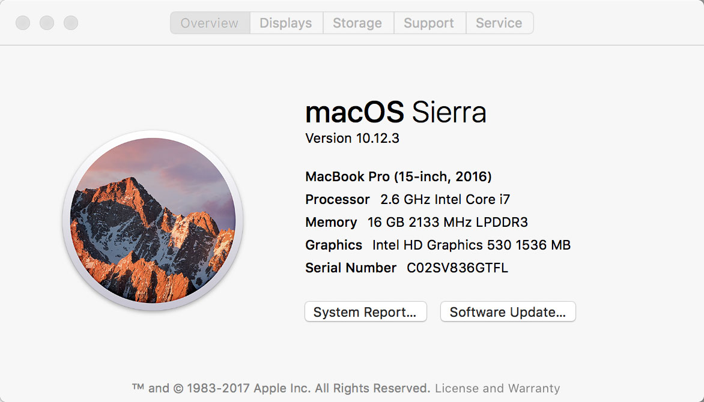This screenshot has height=402, width=704.
Task: Open System Report
Action: [365, 312]
